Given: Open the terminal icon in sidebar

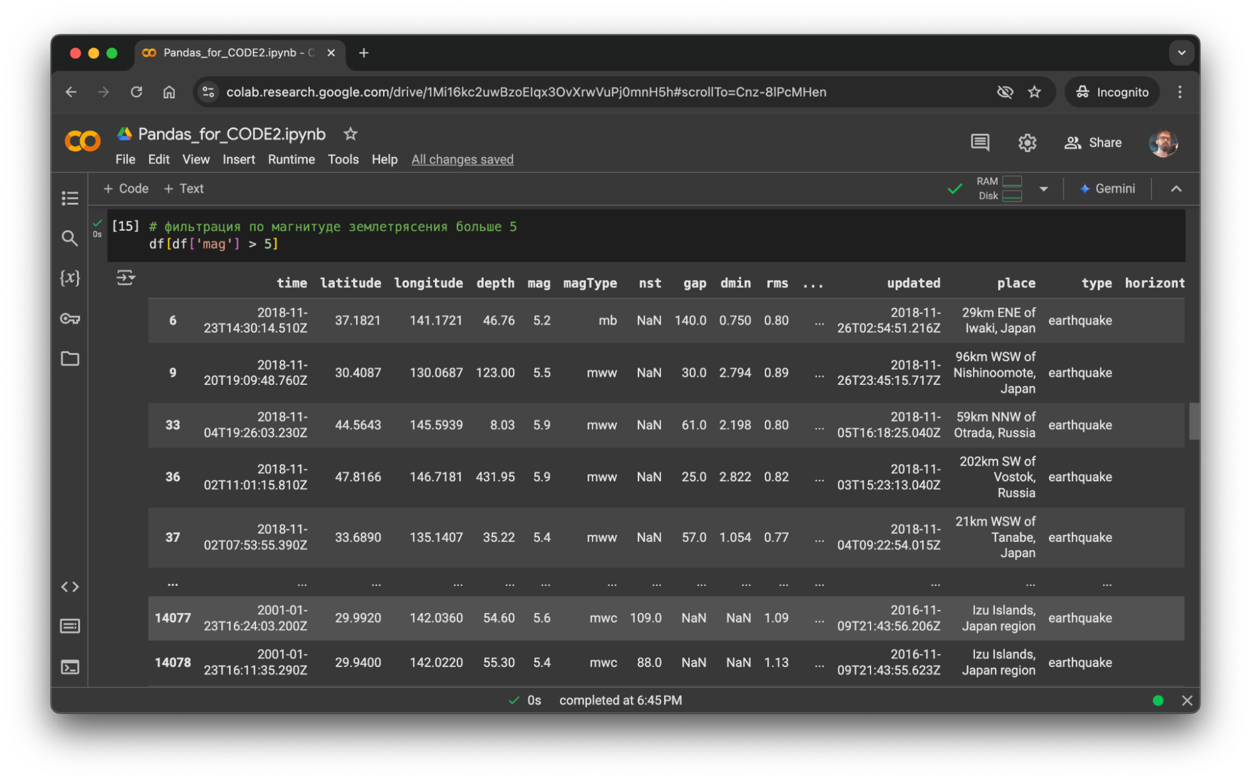Looking at the screenshot, I should [69, 667].
